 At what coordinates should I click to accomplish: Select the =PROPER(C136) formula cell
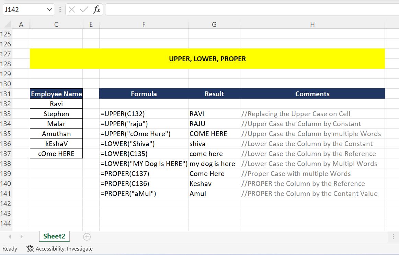point(144,184)
